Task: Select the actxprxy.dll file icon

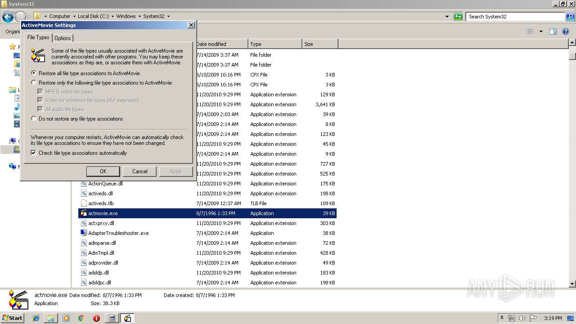Action: (x=84, y=223)
